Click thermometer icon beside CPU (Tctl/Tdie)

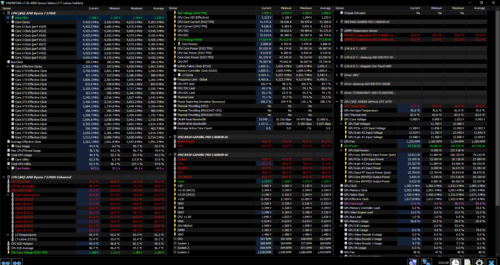(8, 182)
